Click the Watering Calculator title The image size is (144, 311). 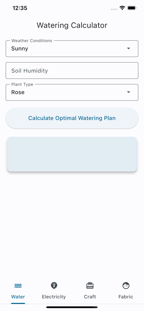pyautogui.click(x=72, y=25)
